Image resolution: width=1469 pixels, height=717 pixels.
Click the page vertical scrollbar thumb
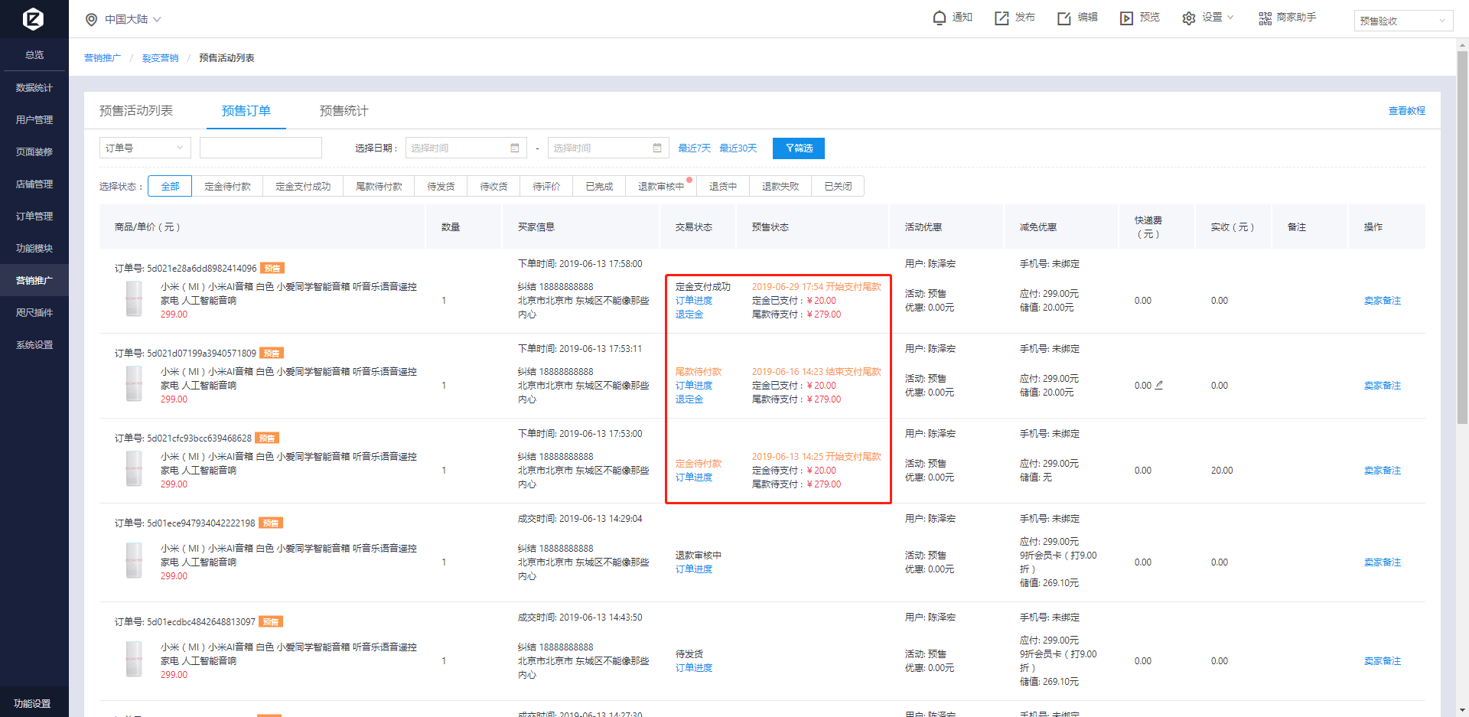tap(1462, 237)
